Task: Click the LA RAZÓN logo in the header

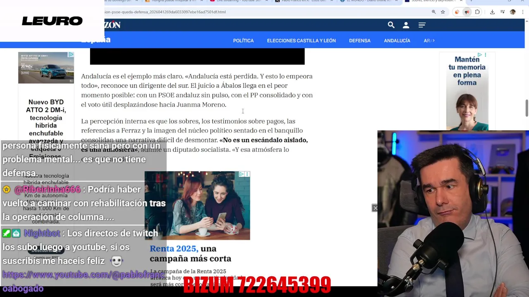Action: [x=112, y=25]
